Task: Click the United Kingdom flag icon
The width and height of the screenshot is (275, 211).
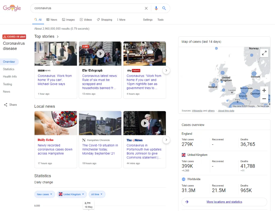Action: tap(183, 155)
